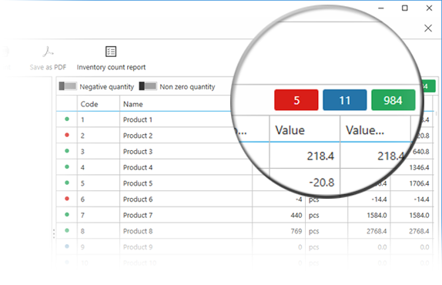Select the Product 3 row name
The height and width of the screenshot is (285, 442).
[x=138, y=152]
